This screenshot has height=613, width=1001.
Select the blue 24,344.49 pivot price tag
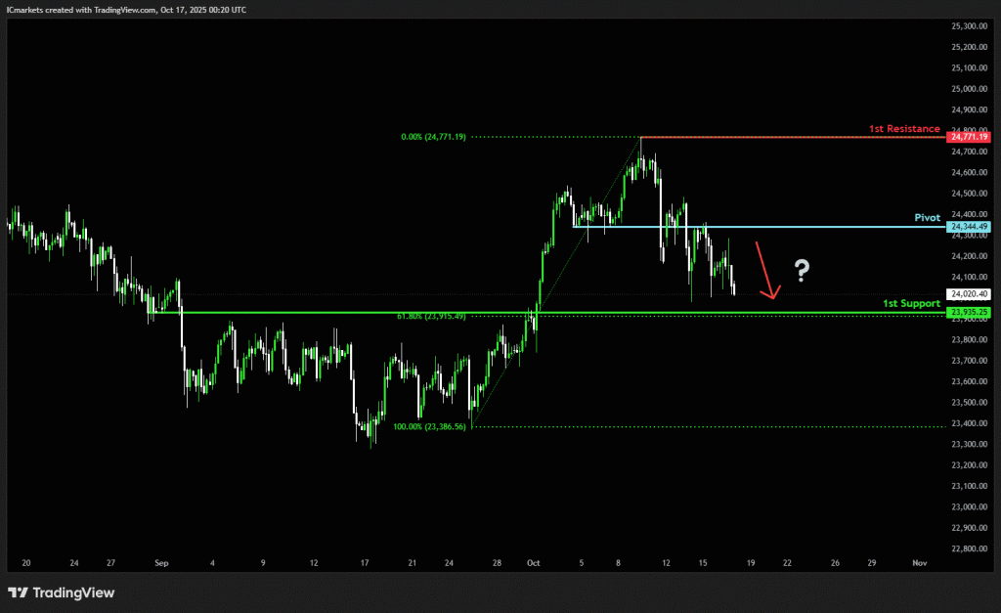point(969,227)
